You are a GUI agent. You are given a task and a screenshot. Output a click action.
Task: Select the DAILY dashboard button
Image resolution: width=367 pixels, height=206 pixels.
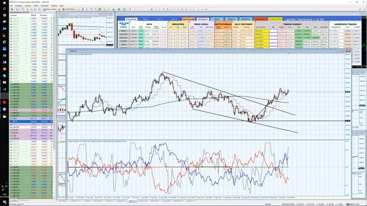(x=217, y=19)
